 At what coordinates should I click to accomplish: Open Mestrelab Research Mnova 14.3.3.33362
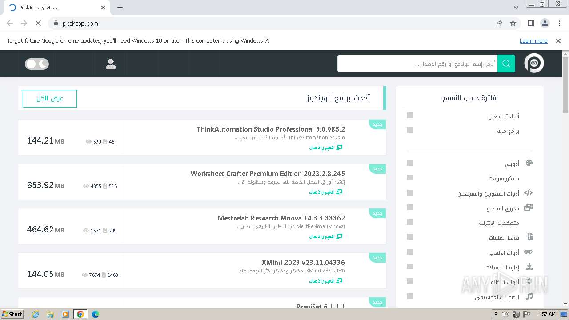tap(281, 218)
